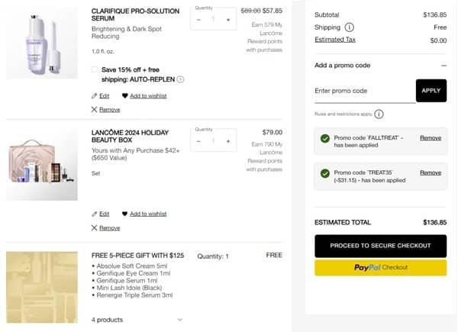Click the promo code input field
The width and height of the screenshot is (458, 332).
pyautogui.click(x=363, y=91)
